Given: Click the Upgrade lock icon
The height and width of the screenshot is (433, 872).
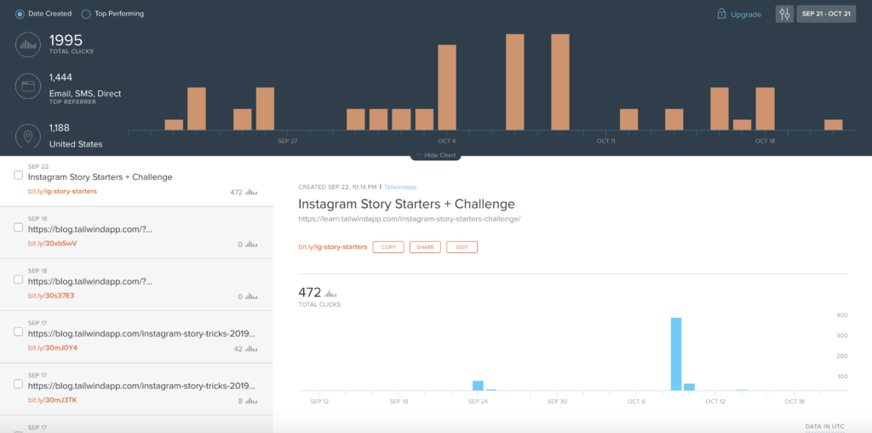Looking at the screenshot, I should tap(721, 14).
